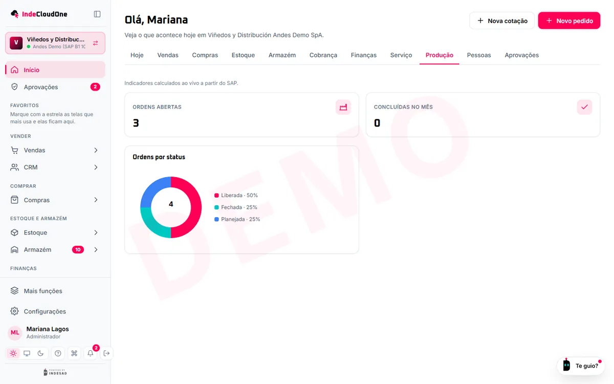This screenshot has height=384, width=614.
Task: Click the Concluídas no mês card value 0
Action: [x=377, y=123]
